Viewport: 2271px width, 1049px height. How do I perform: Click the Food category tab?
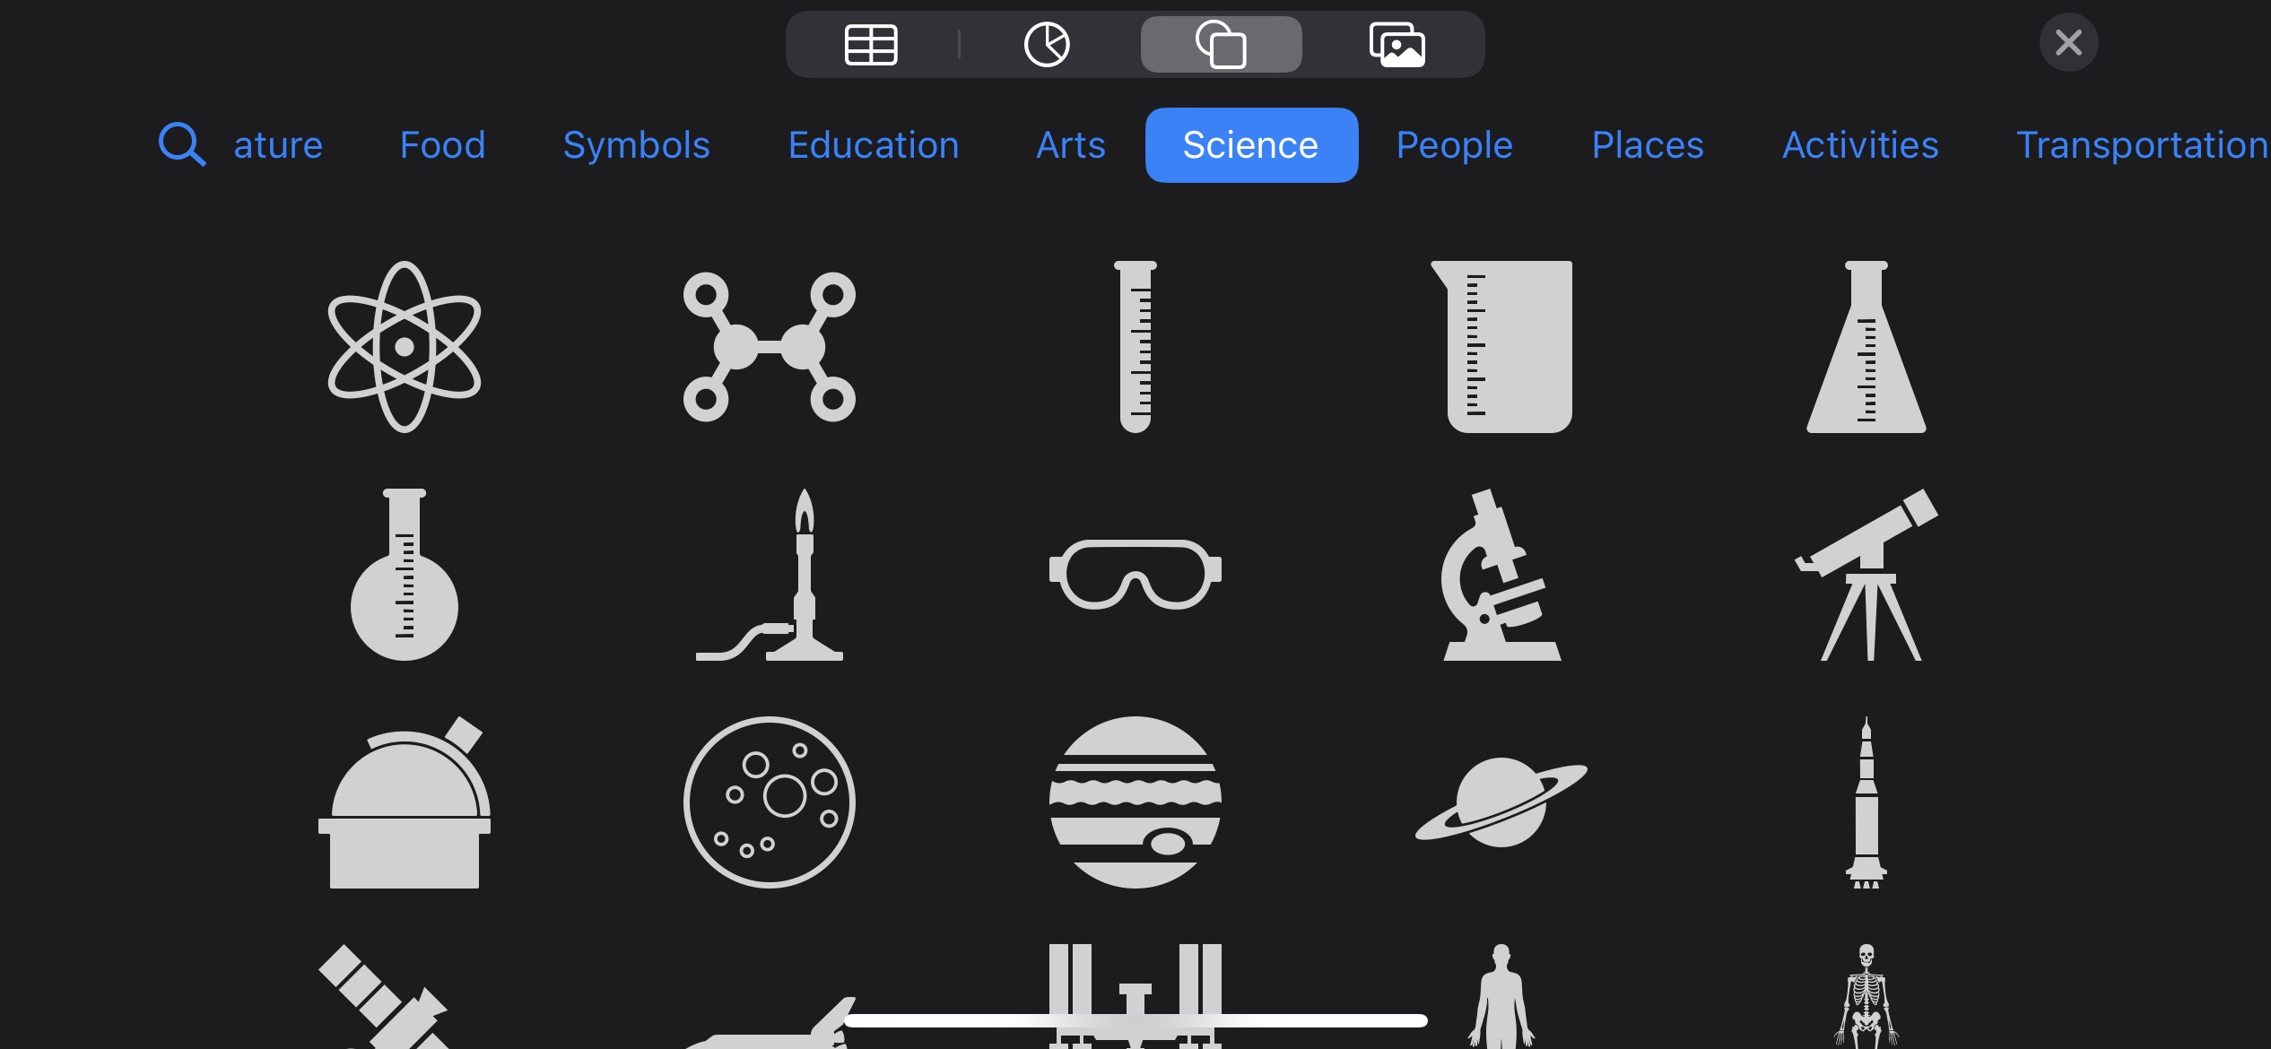pos(442,143)
